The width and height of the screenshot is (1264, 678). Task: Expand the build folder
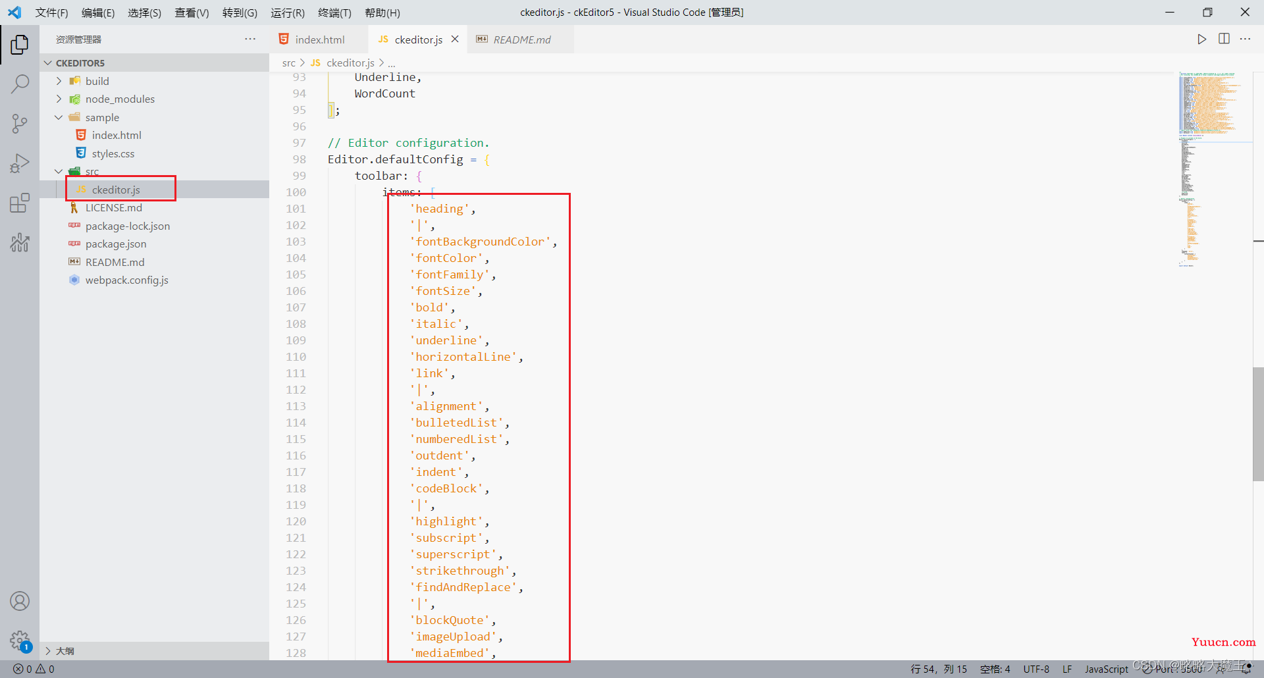tap(155, 81)
